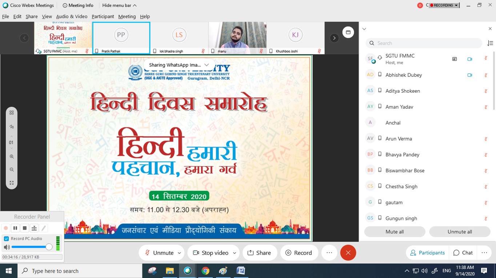The height and width of the screenshot is (278, 496).
Task: Go to previous shared page arrow
Action: pyautogui.click(x=11, y=137)
